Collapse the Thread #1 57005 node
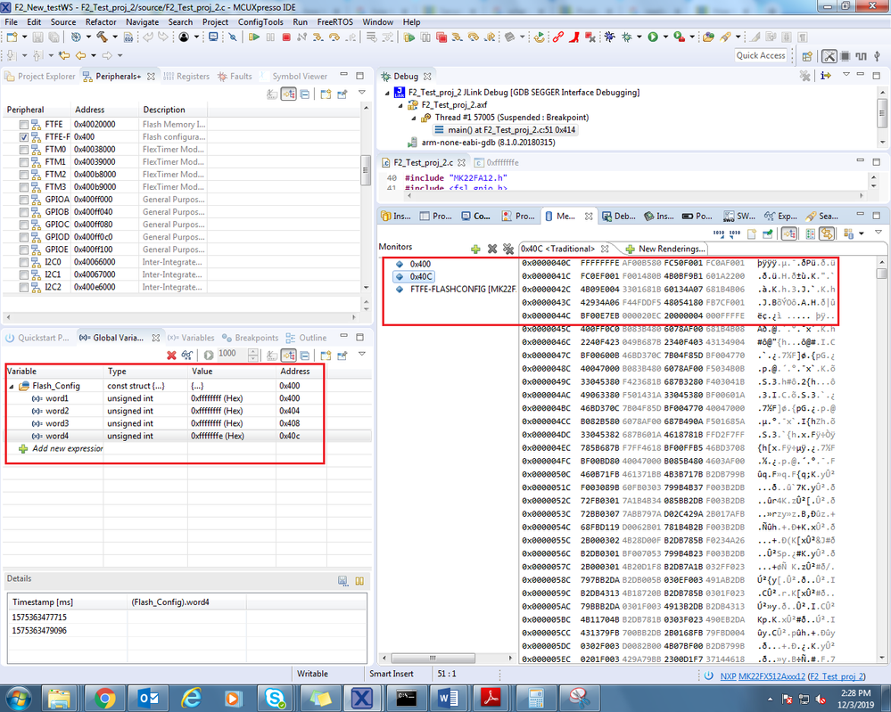This screenshot has height=712, width=891. (414, 118)
